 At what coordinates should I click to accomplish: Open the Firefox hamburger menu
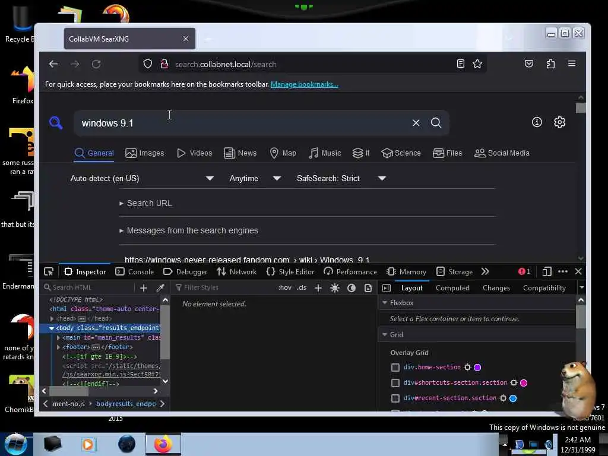572,64
